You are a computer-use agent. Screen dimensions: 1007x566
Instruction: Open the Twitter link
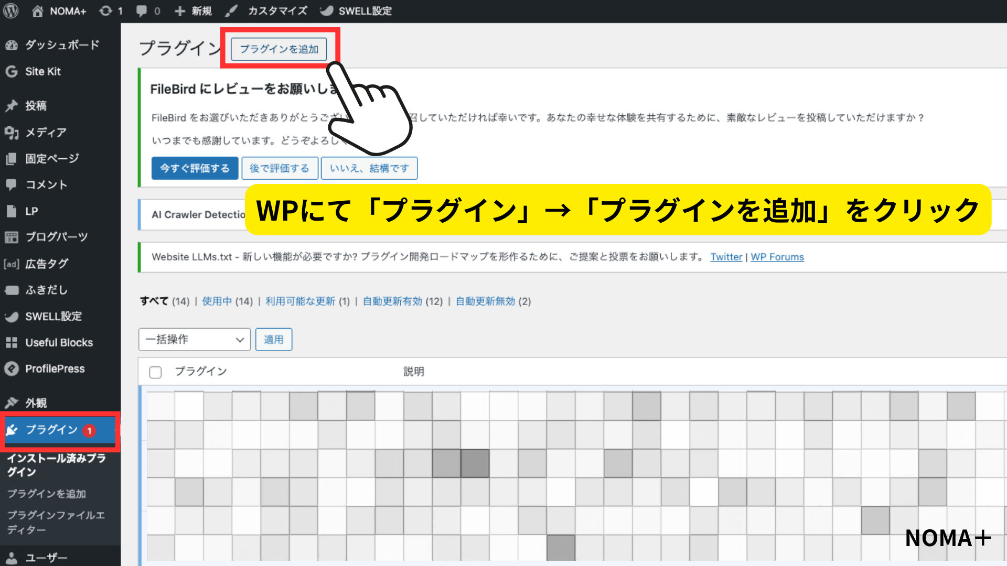726,257
